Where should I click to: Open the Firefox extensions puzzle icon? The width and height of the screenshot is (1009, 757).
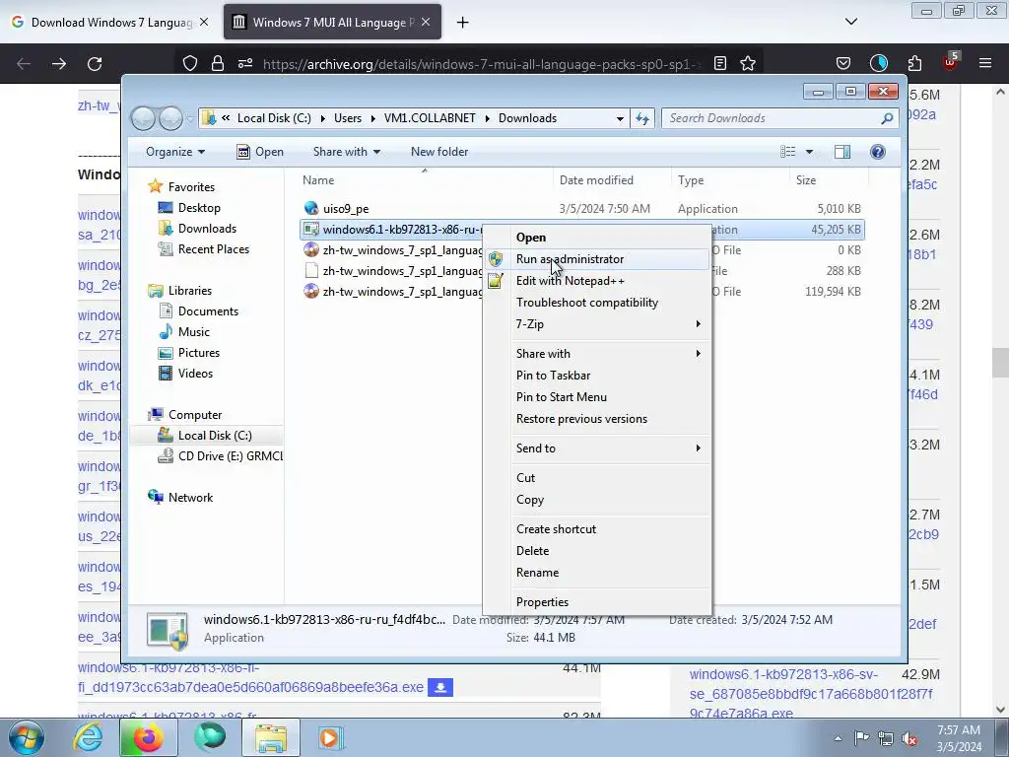914,63
